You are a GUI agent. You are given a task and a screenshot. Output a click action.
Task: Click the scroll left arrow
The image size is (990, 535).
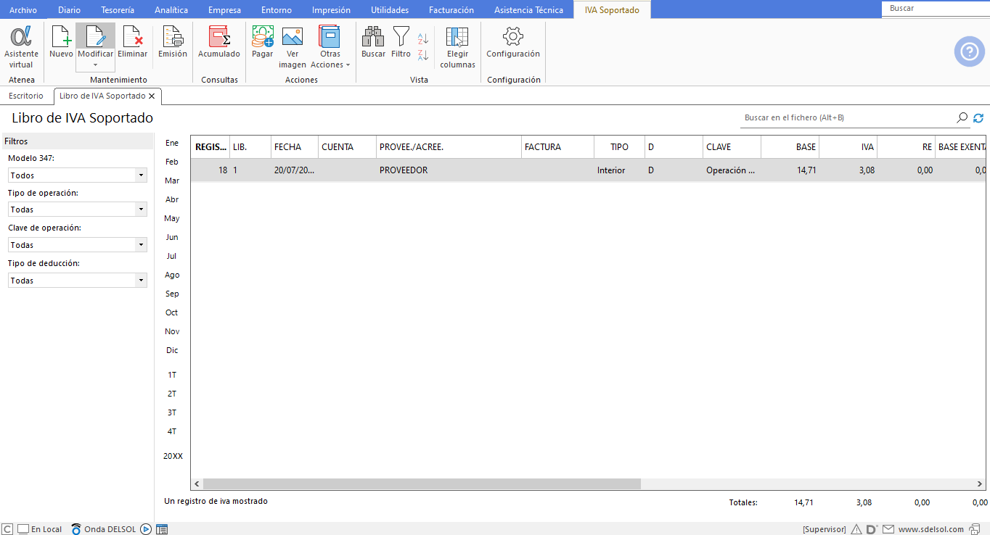click(x=197, y=484)
